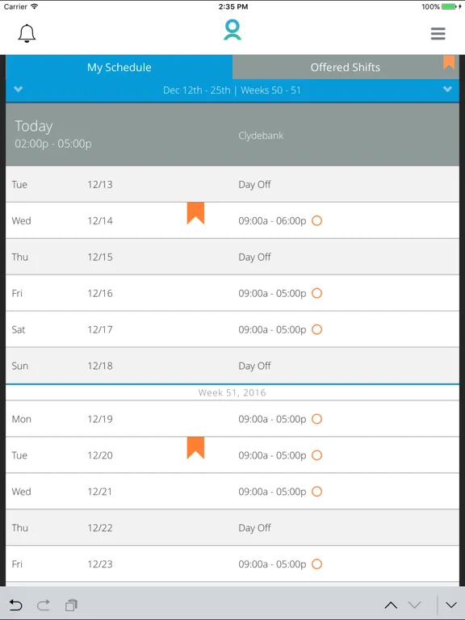
Task: Select the Fri 12/16 shift time
Action: pos(272,293)
